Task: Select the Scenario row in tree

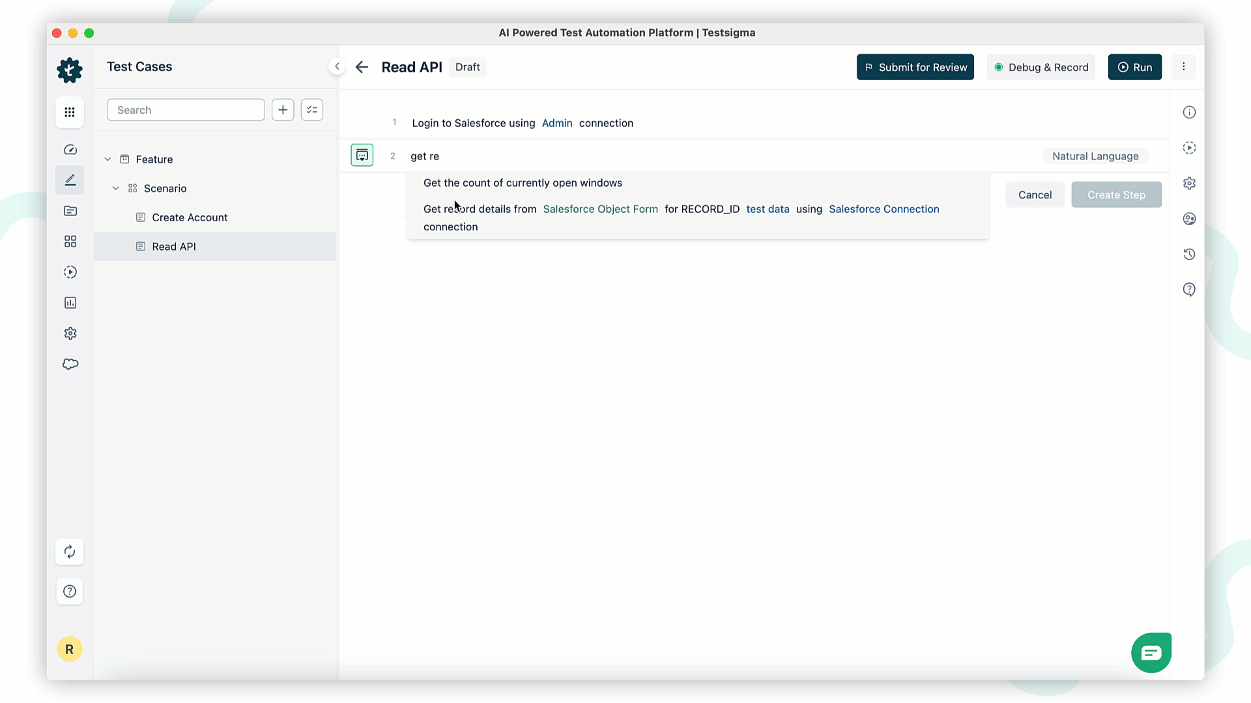Action: (215, 188)
